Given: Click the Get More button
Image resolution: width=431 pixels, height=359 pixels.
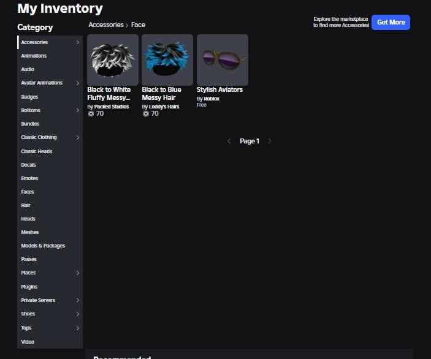Looking at the screenshot, I should 391,22.
